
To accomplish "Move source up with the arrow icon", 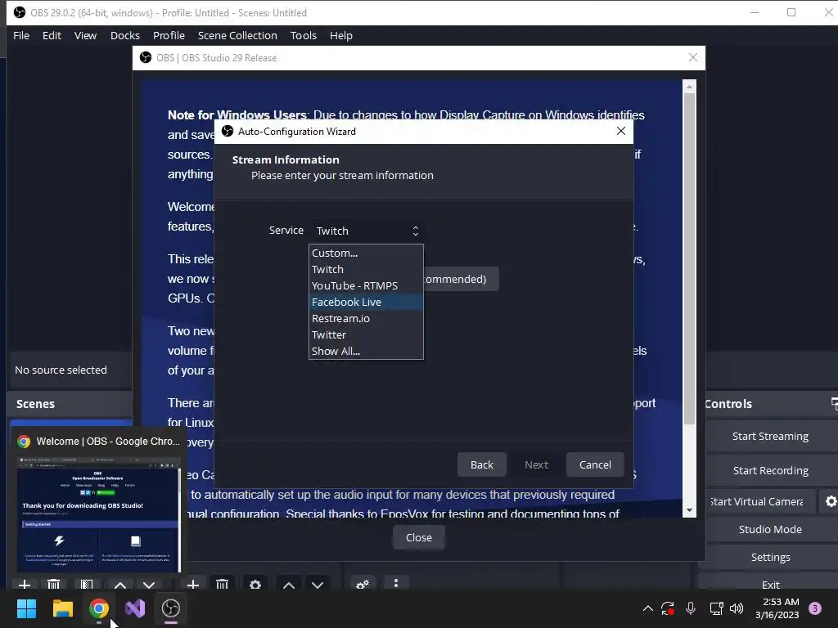I will pos(289,584).
